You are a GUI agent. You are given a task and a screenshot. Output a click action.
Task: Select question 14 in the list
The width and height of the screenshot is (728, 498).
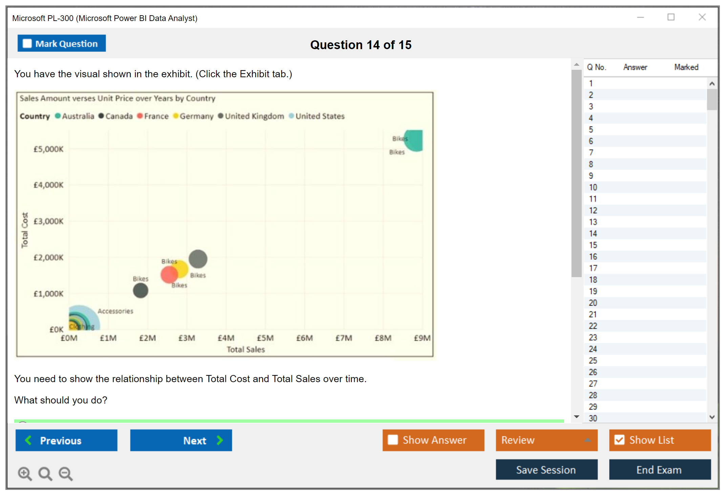[x=593, y=233]
